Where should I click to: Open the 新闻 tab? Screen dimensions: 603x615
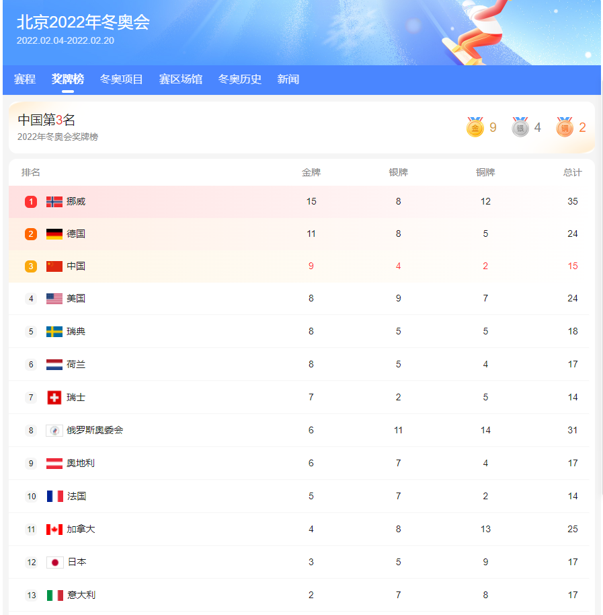click(288, 79)
